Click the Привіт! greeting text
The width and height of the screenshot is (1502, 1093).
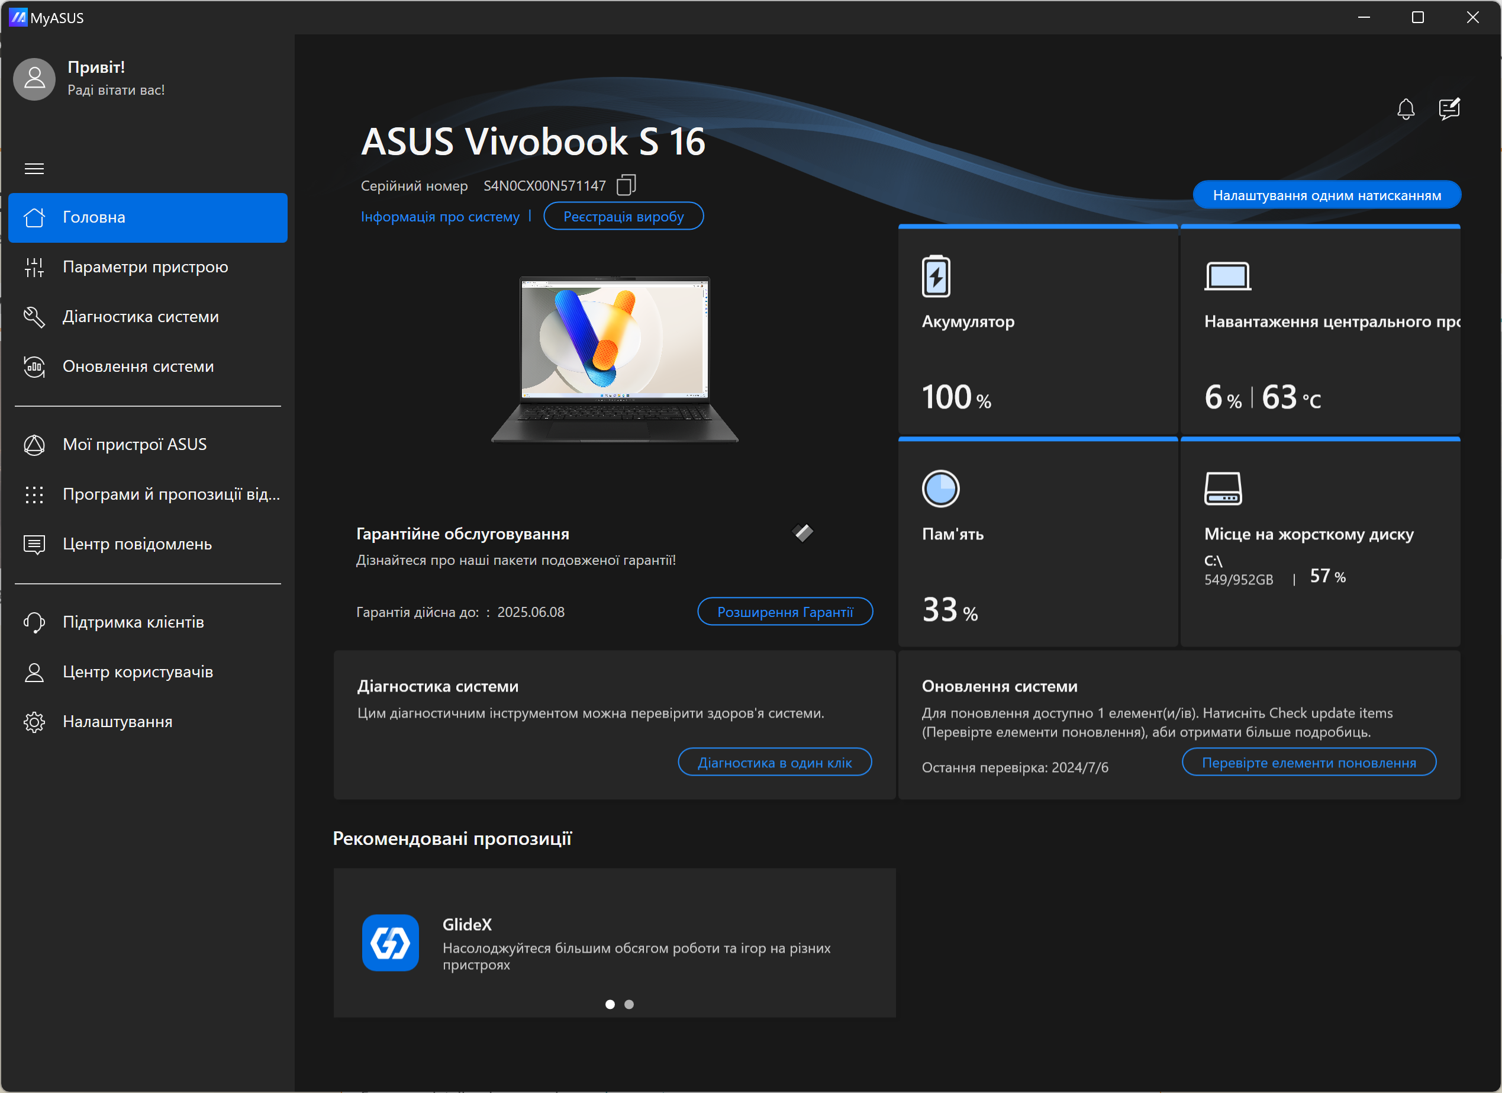(x=96, y=67)
